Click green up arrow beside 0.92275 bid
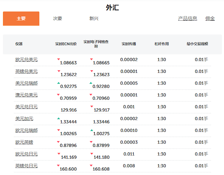 (58, 83)
